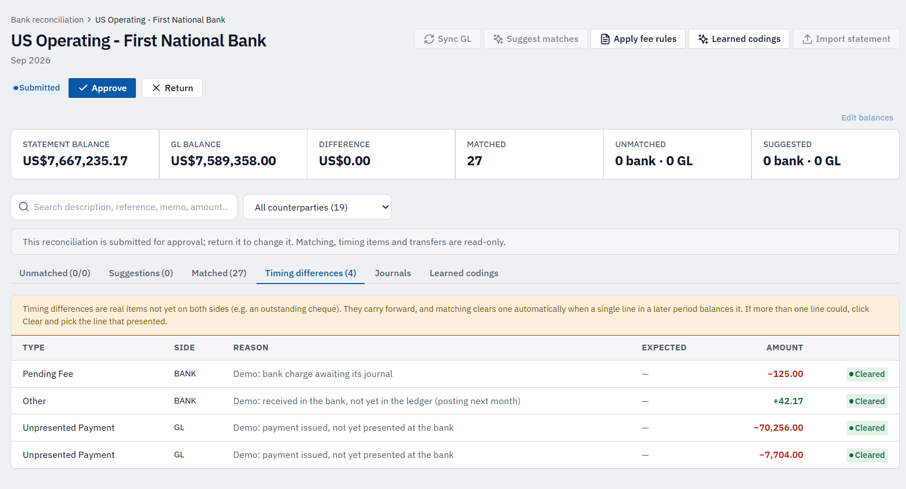Click the Cleared badge for the −70,256.00 row
The width and height of the screenshot is (906, 489).
click(867, 428)
